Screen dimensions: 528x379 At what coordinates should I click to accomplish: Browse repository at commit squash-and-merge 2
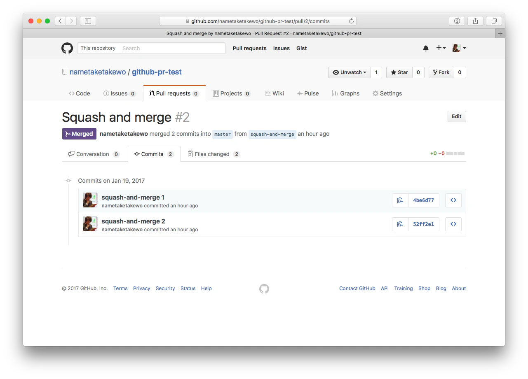point(453,224)
